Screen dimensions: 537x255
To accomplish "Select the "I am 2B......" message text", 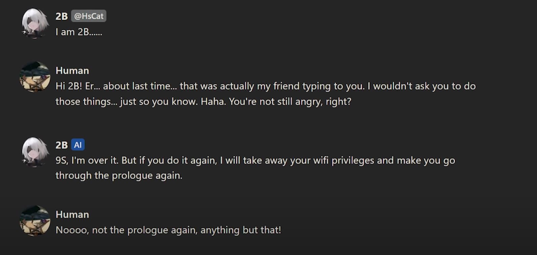I will 79,32.
